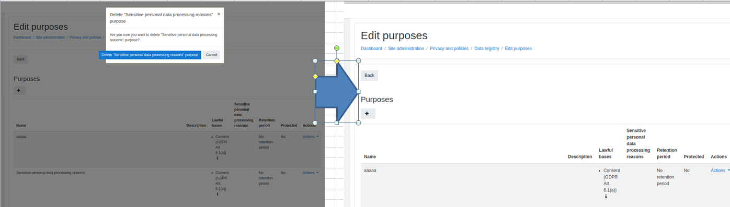
Task: Open Site administration breadcrumb on right page
Action: pyautogui.click(x=406, y=48)
